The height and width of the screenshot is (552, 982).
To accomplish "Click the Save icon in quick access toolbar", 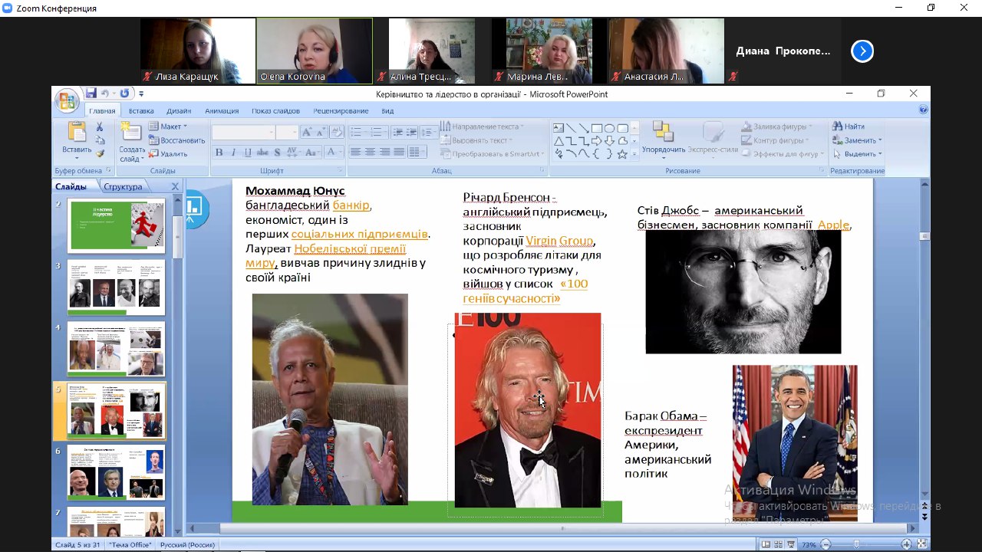I will pos(91,94).
